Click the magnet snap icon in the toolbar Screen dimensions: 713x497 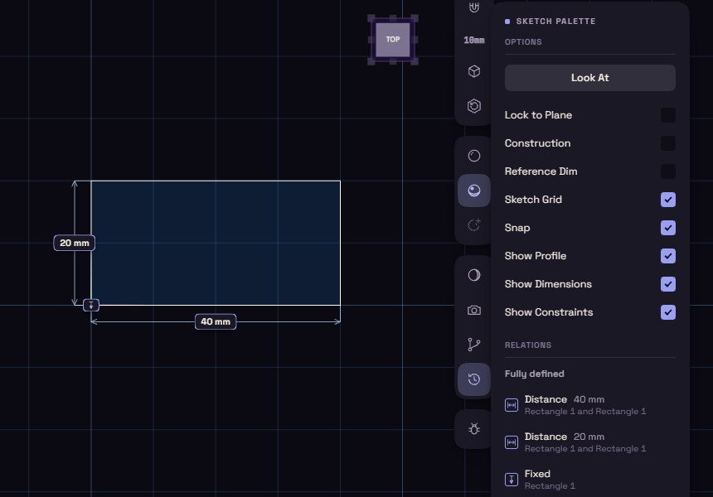coord(474,7)
